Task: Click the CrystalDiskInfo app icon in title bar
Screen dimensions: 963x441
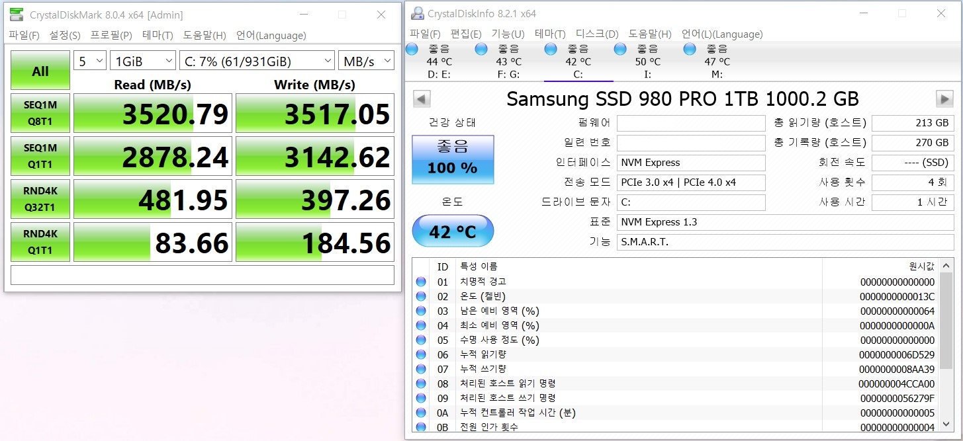Action: [418, 13]
